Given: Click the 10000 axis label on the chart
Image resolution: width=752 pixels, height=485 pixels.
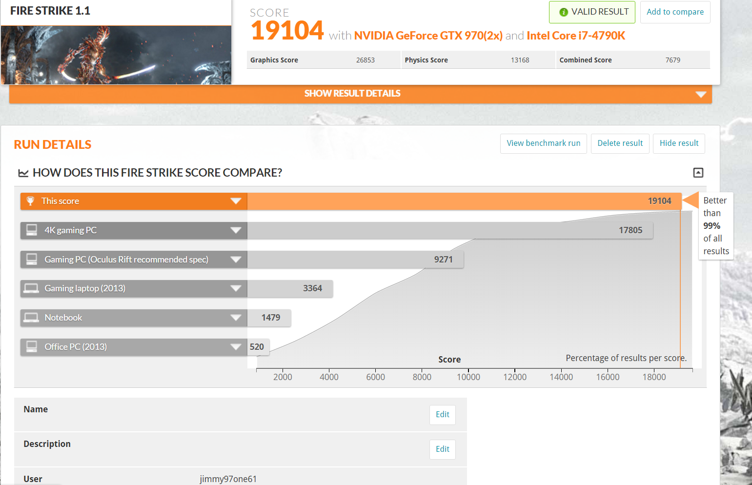Looking at the screenshot, I should [468, 377].
